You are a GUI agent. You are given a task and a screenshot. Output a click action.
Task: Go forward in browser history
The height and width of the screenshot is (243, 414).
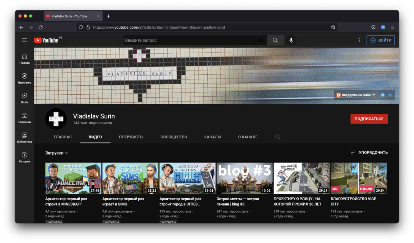(x=31, y=27)
